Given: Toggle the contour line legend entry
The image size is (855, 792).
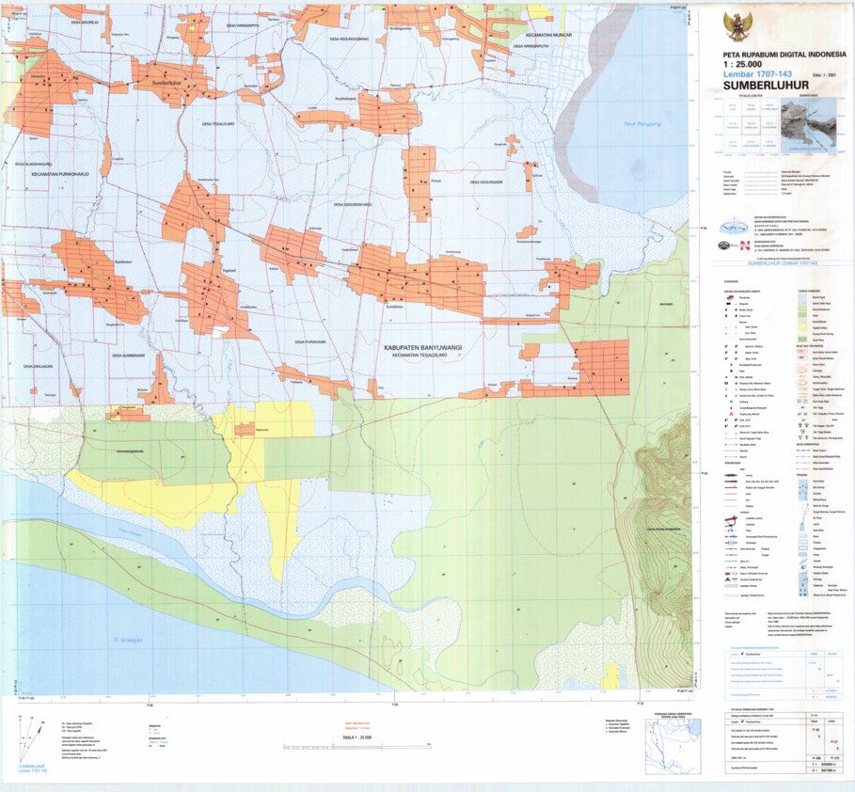Looking at the screenshot, I should point(803,351).
